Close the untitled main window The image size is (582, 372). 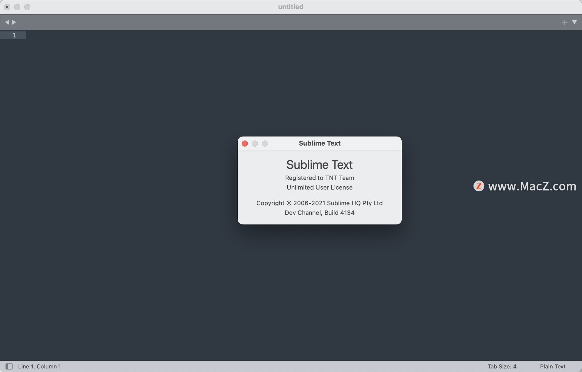(7, 7)
